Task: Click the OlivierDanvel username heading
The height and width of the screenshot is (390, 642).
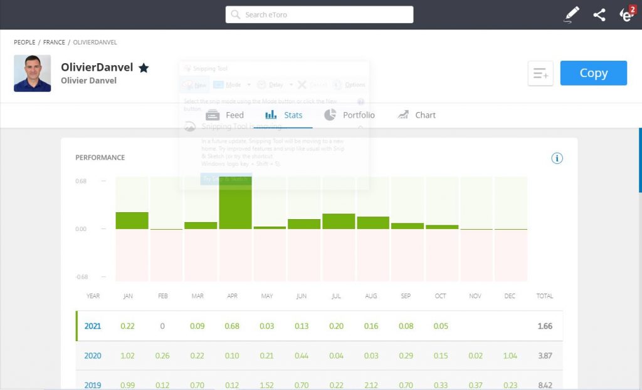Action: (x=97, y=68)
